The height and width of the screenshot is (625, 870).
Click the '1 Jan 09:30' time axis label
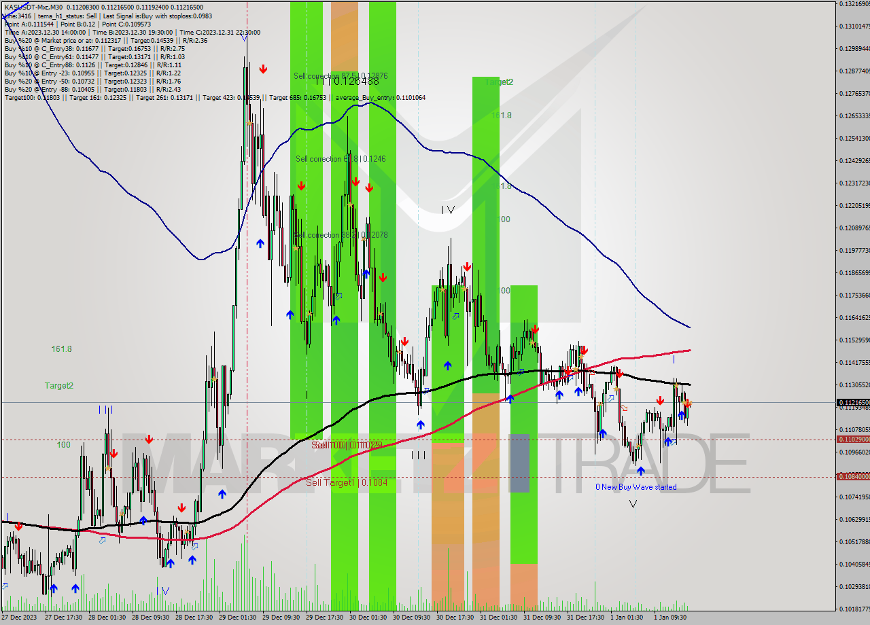click(x=669, y=618)
